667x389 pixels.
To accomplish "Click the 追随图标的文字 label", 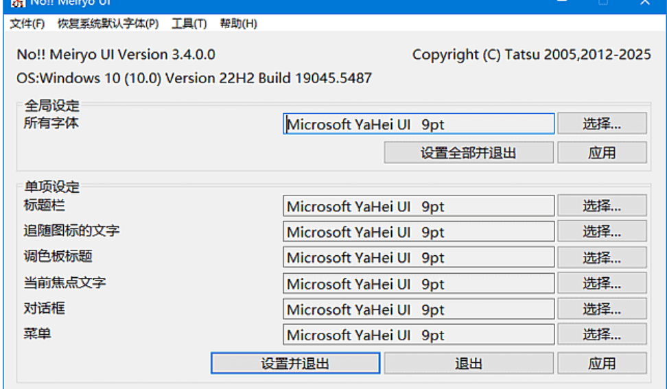I will (71, 231).
